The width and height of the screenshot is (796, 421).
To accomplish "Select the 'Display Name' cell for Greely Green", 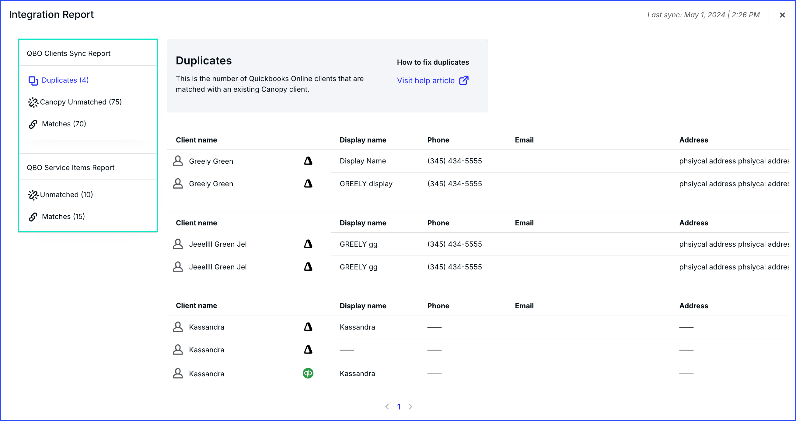I will click(x=363, y=161).
